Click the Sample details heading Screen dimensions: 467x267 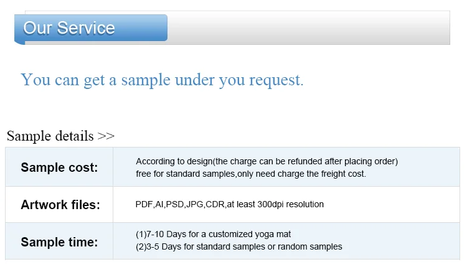50,136
